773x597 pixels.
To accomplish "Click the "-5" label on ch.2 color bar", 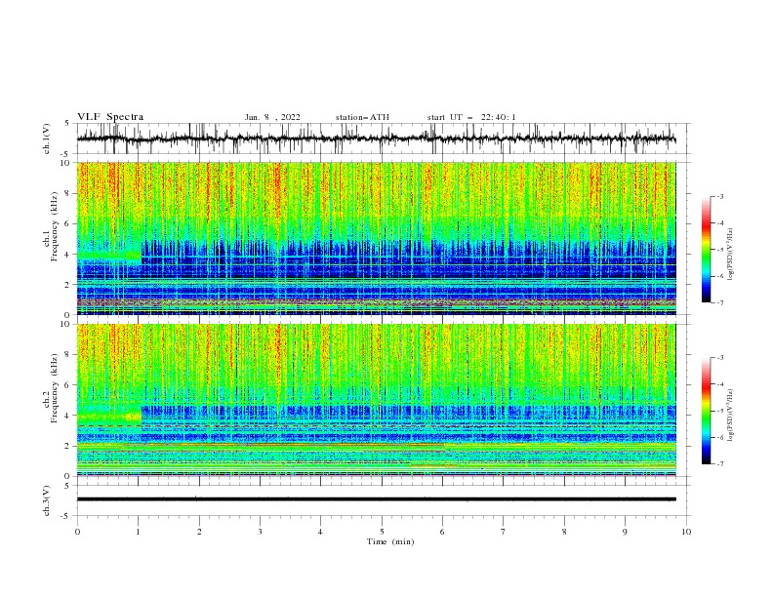I will pos(720,411).
